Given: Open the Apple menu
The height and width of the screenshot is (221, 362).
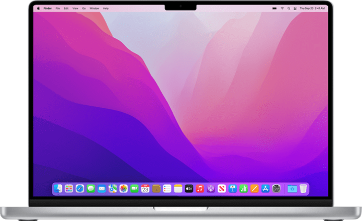Looking at the screenshot, I should 38,9.
